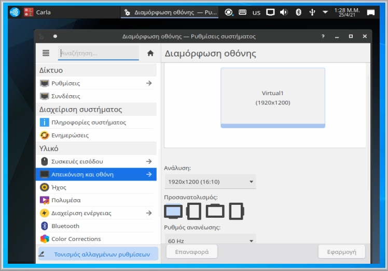This screenshot has height=271, width=388.
Task: Click the colorful Color Corrections icon
Action: [44, 239]
